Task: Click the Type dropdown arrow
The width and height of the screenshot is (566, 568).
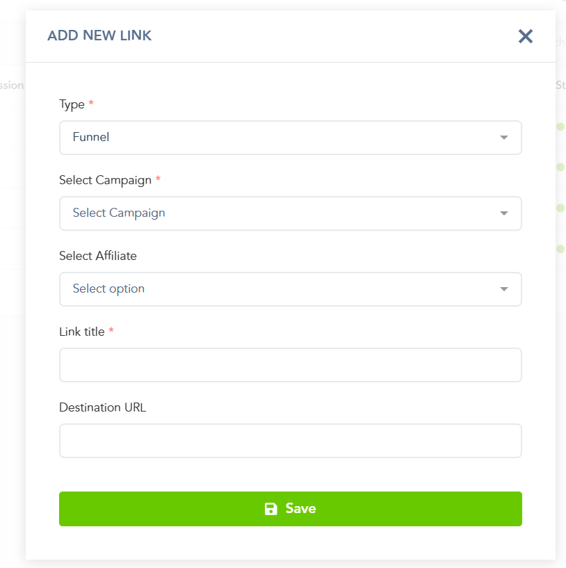Action: point(504,138)
